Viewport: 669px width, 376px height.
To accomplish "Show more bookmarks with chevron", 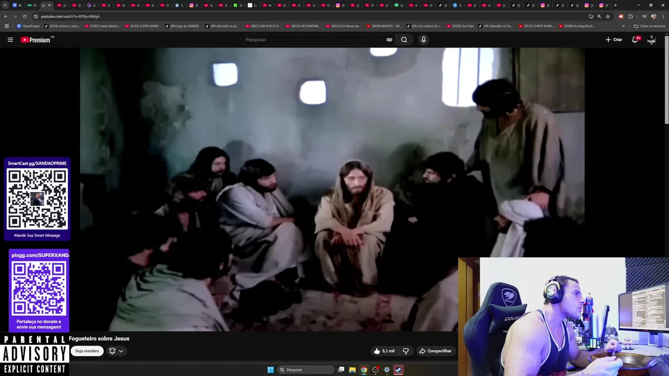I will (623, 26).
